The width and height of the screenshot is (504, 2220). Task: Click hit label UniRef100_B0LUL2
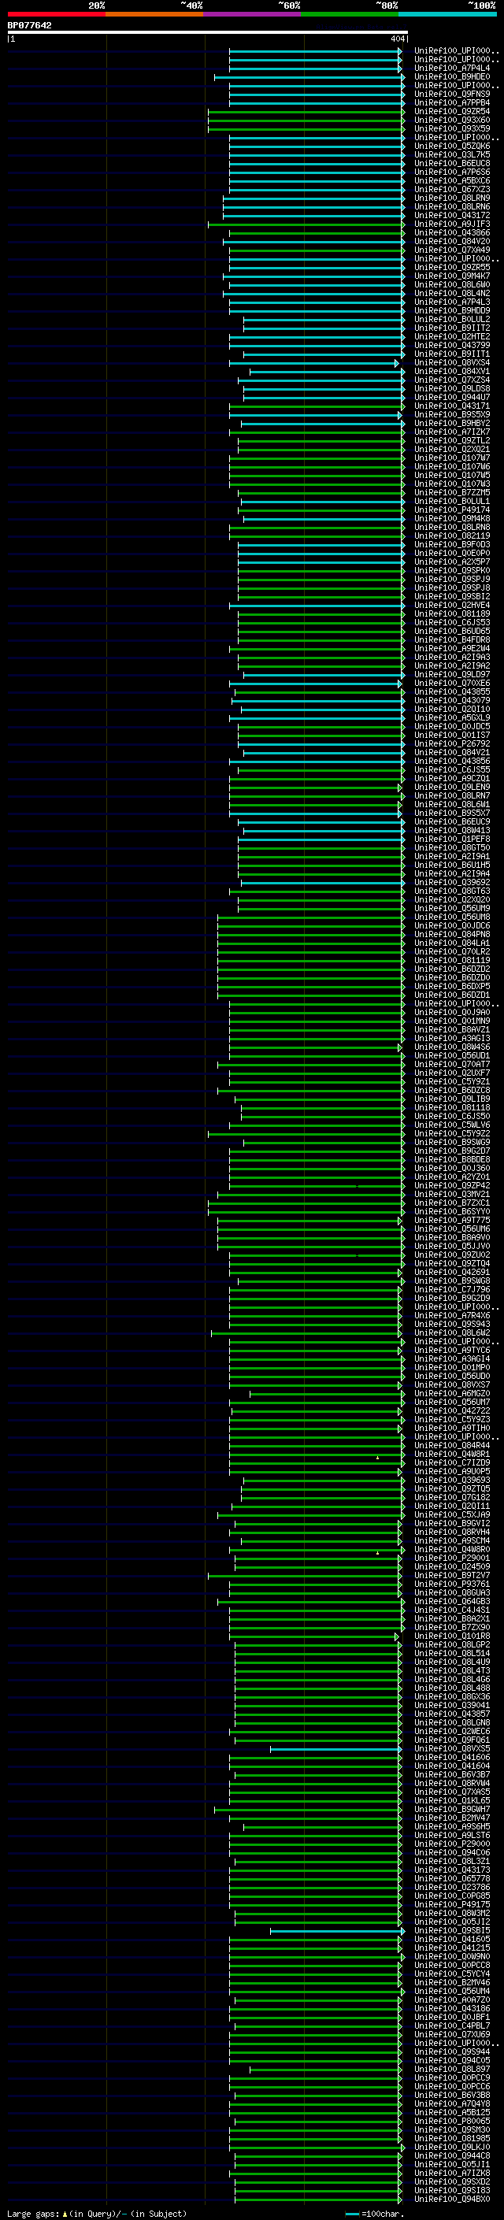pyautogui.click(x=451, y=319)
